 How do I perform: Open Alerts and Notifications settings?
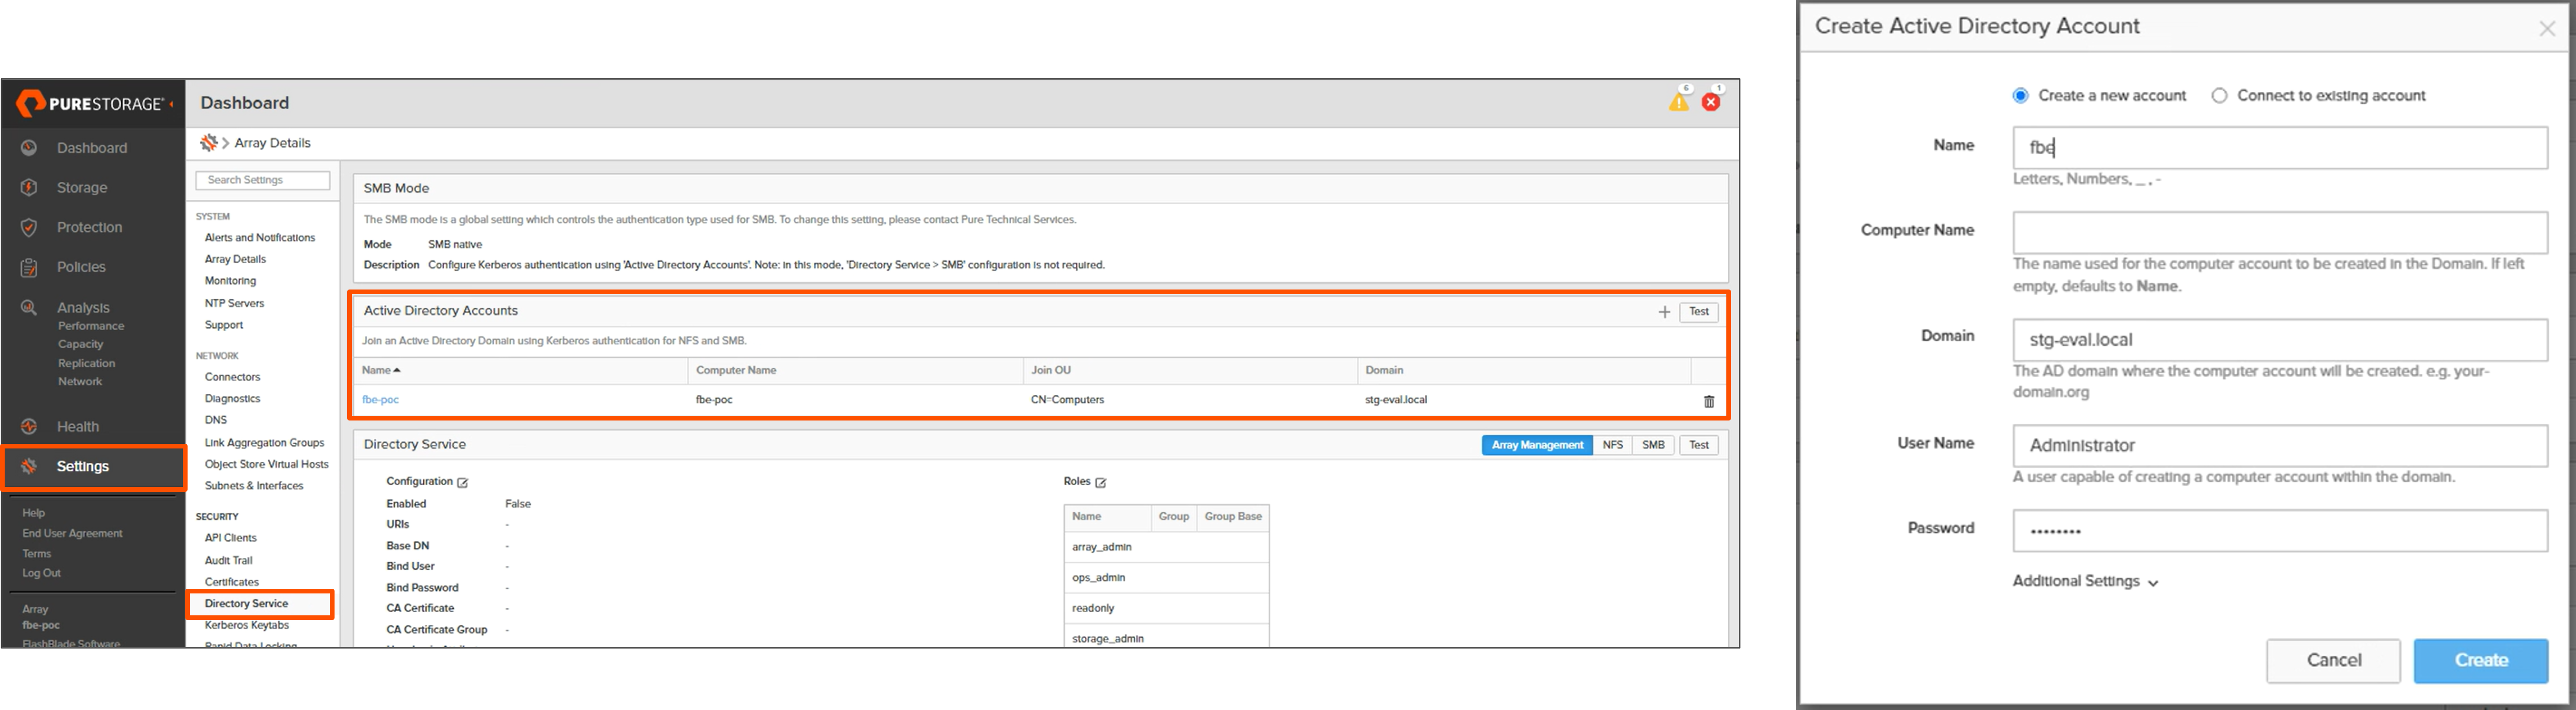tap(260, 238)
